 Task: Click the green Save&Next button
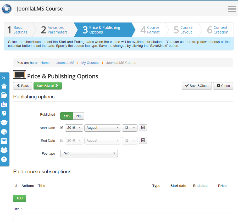point(47,86)
